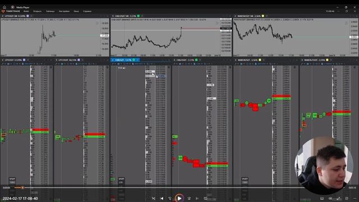Select the second MANTAUSDT order book tab
Image resolution: width=359 pixels, height=202 pixels.
click(315, 60)
